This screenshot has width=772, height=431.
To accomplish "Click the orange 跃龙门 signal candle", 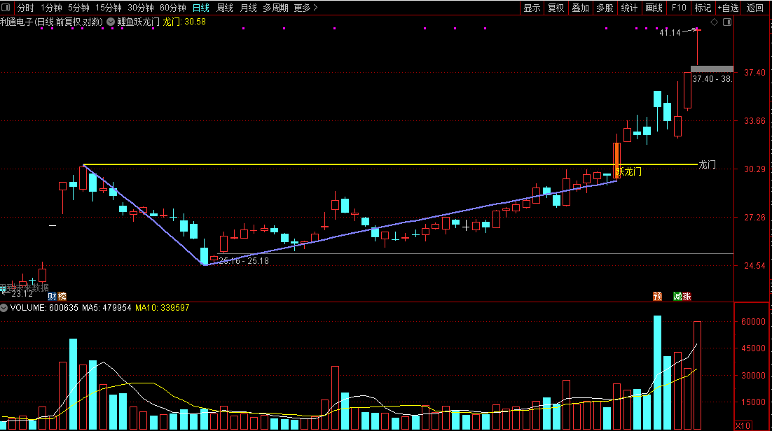I will coord(616,161).
